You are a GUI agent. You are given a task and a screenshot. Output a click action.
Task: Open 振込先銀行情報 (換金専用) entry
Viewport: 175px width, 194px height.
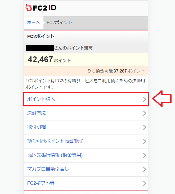(86, 155)
